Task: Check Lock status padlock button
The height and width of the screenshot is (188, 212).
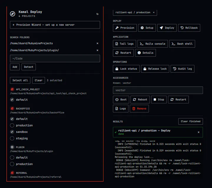Action: point(126,69)
